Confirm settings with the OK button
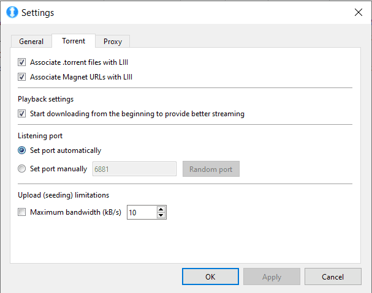This screenshot has height=293, width=372. (210, 276)
